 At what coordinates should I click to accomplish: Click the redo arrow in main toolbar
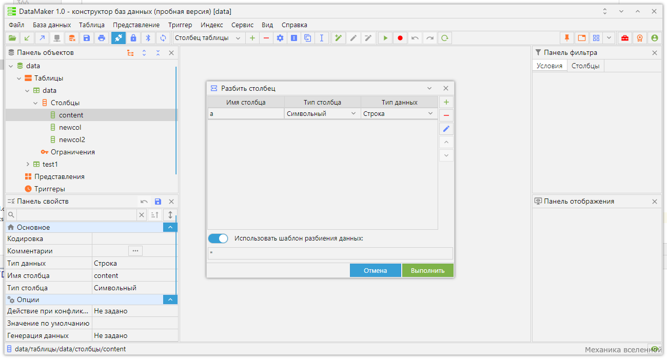pos(430,38)
